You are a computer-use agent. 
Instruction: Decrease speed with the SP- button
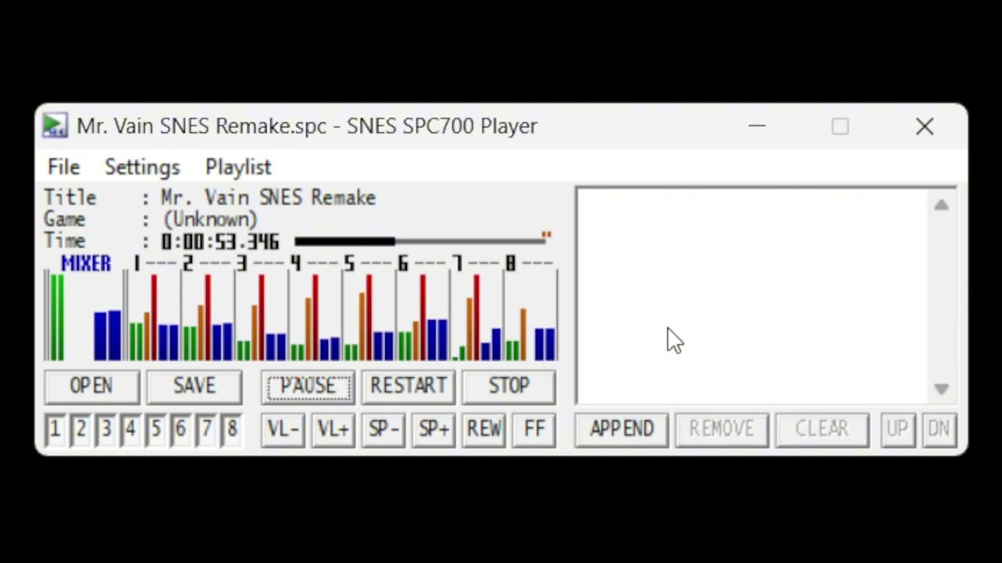coord(384,429)
